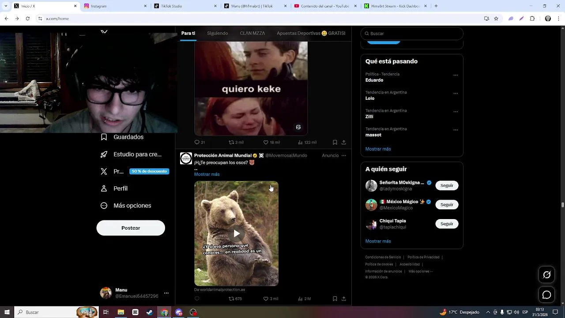Follow Chiqui Tapia
The width and height of the screenshot is (565, 318).
point(447,224)
